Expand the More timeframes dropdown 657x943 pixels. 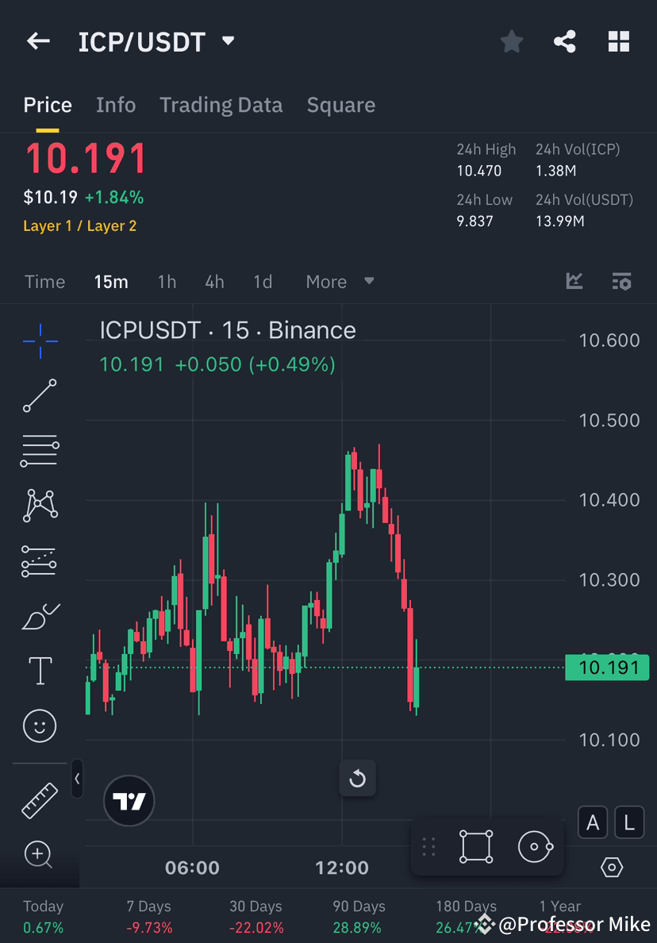click(x=340, y=282)
